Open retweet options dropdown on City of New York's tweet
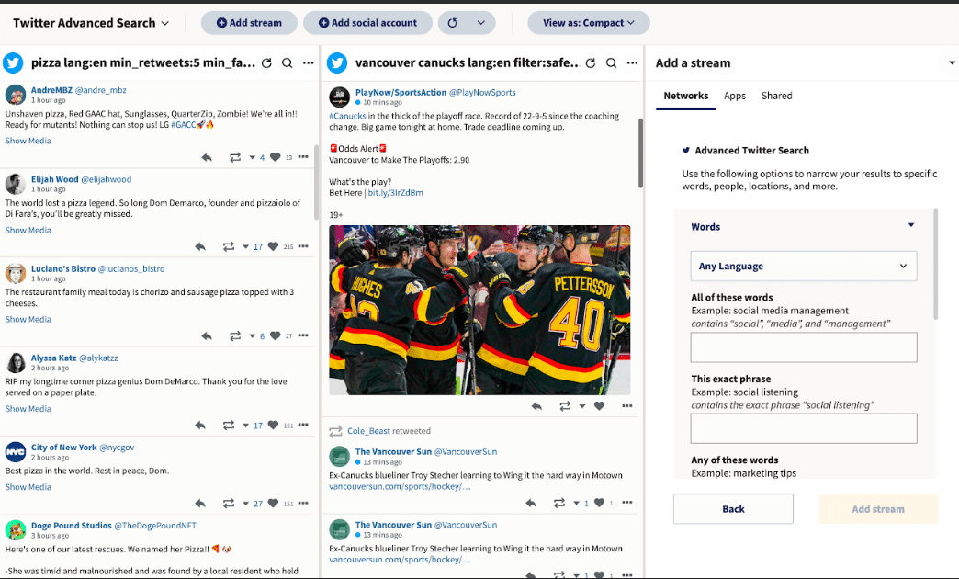959x579 pixels. click(x=245, y=504)
